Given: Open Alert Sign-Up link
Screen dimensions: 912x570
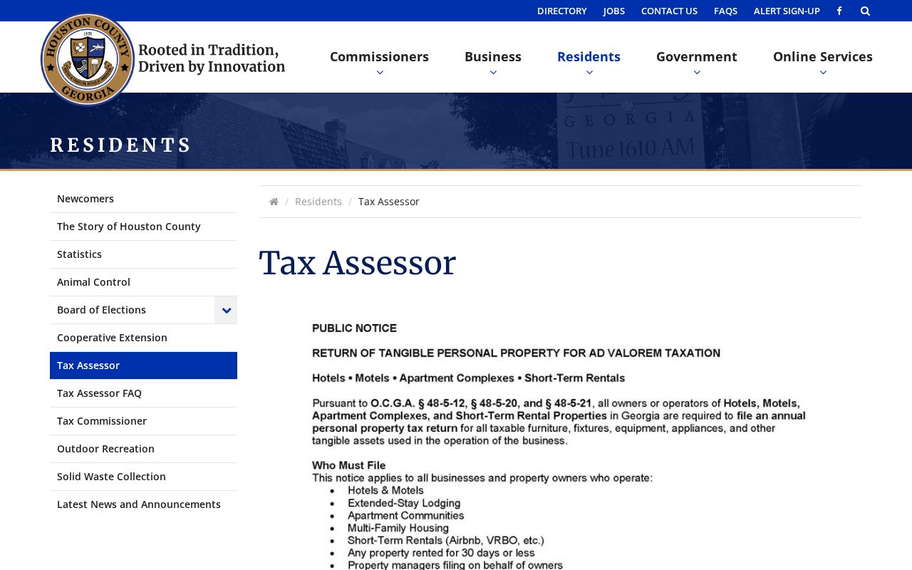Looking at the screenshot, I should (x=787, y=11).
